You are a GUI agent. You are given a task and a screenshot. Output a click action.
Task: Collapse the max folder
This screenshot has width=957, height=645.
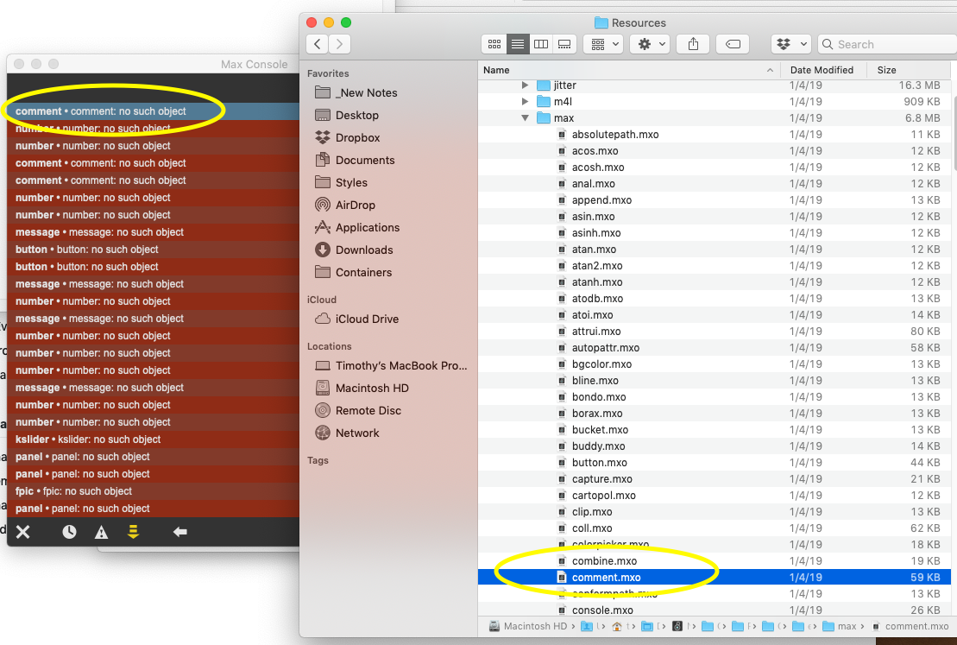click(525, 118)
